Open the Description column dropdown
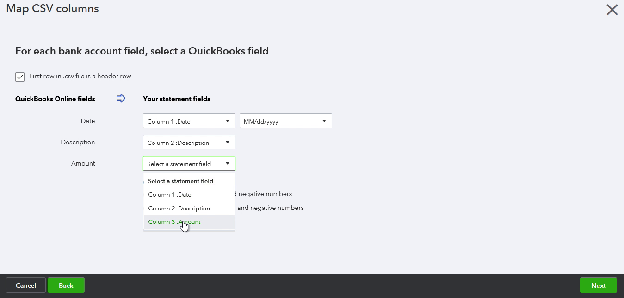 (189, 143)
